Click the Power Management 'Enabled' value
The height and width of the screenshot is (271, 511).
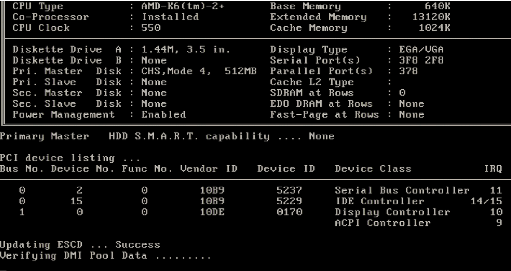[164, 115]
